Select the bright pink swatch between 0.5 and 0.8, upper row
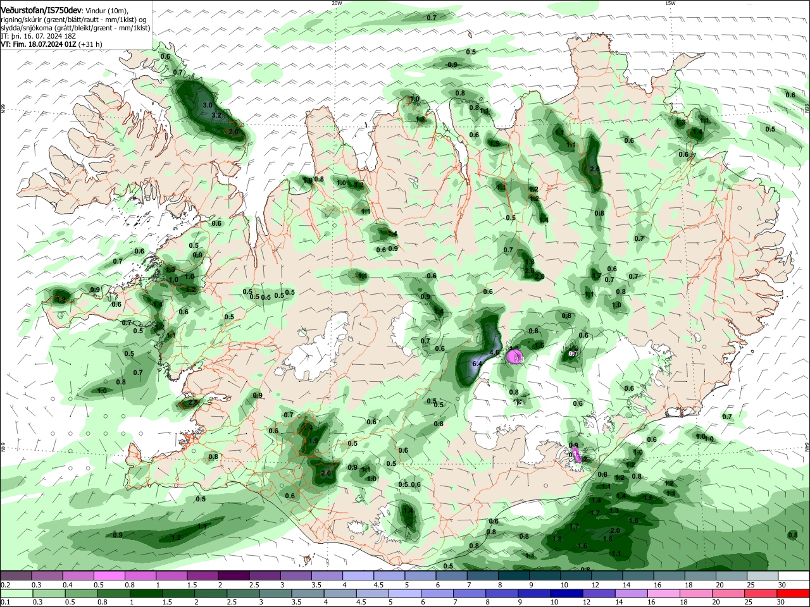Viewport: 810px width, 607px height. tap(109, 575)
